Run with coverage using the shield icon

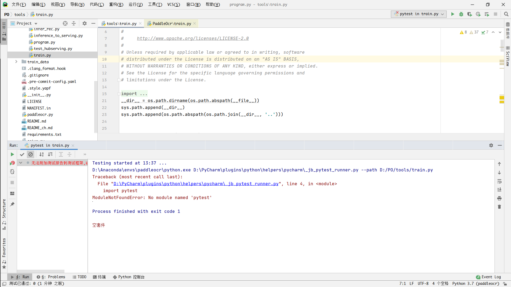point(469,14)
